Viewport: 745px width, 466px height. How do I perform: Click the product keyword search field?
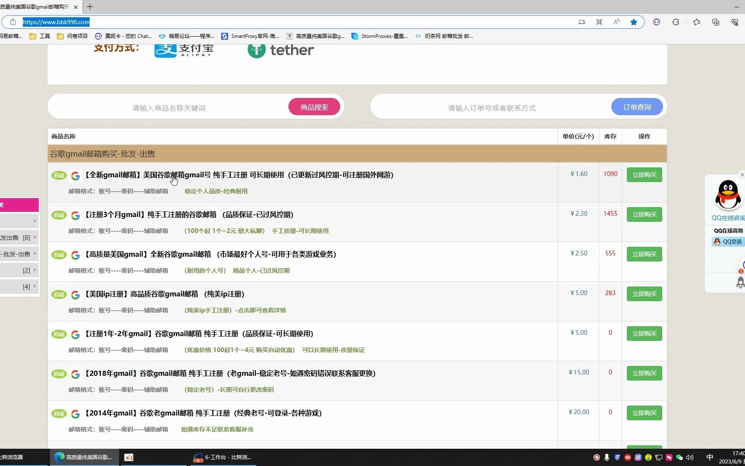(x=169, y=108)
